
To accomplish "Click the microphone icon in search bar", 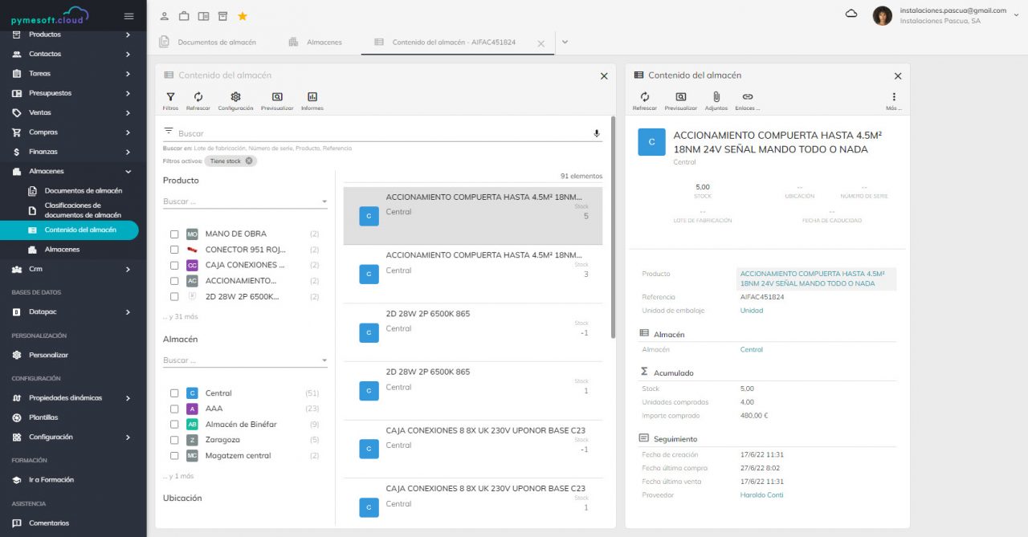I will 597,133.
